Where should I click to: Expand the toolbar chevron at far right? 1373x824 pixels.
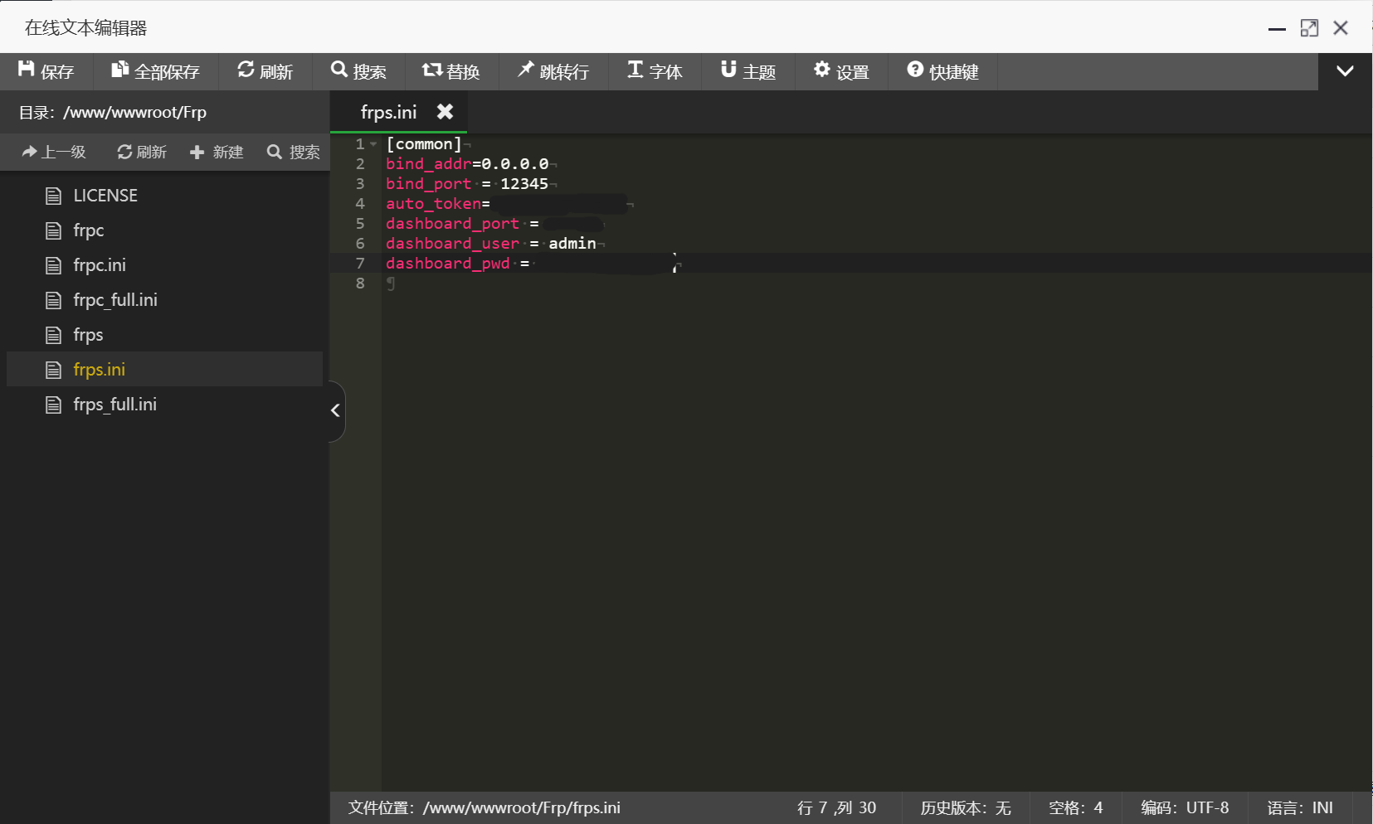click(1345, 71)
